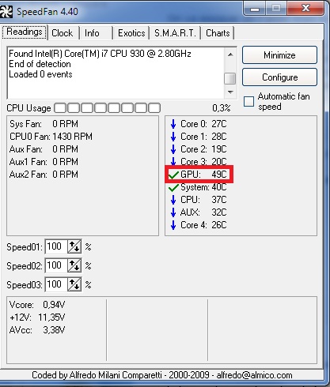This screenshot has width=330, height=387.
Task: Open the Clock tab
Action: pyautogui.click(x=63, y=33)
